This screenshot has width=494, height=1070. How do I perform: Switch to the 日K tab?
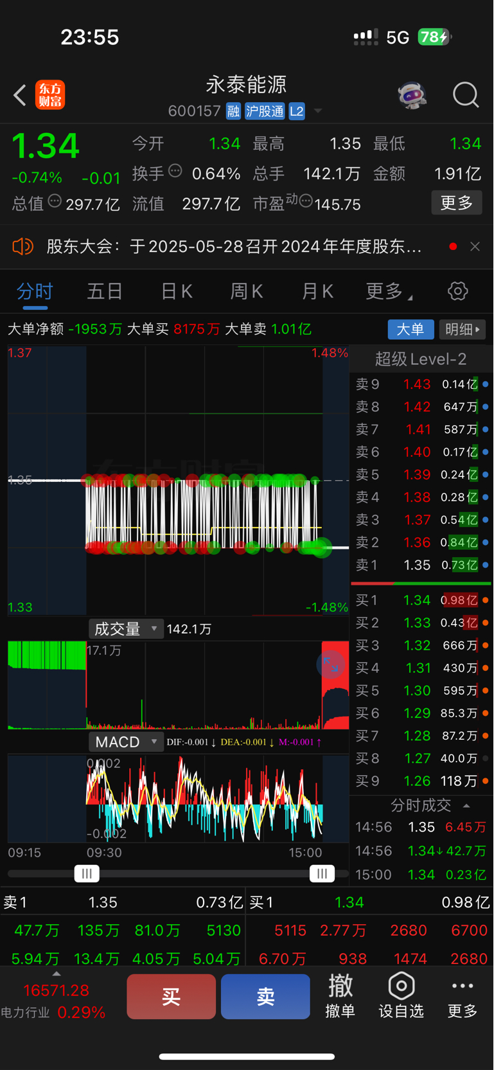(177, 292)
